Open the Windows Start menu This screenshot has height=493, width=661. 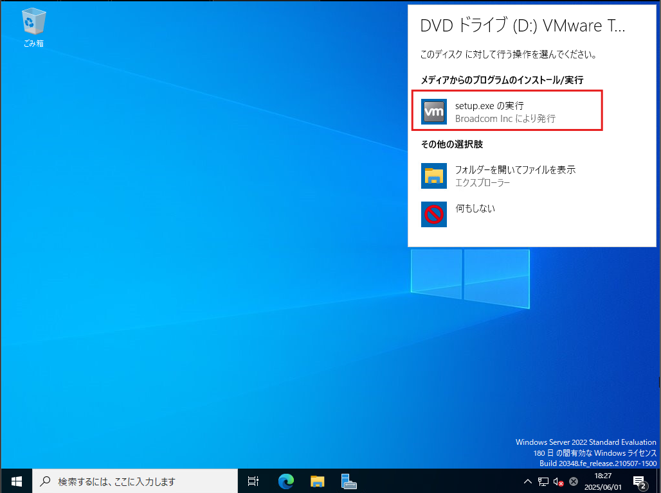[x=16, y=481]
